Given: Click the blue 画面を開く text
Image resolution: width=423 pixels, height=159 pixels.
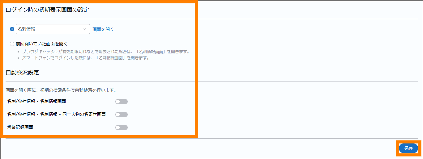Looking at the screenshot, I should 103,29.
